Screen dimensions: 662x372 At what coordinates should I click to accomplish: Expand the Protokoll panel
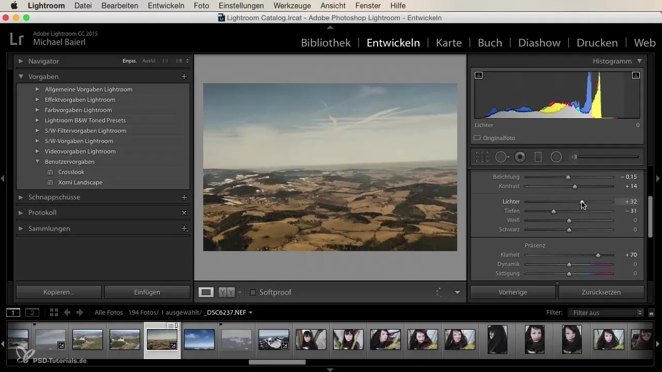tap(21, 213)
